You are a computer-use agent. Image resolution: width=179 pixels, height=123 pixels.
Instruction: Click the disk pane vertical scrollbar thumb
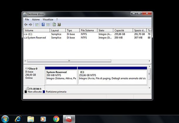(149, 74)
